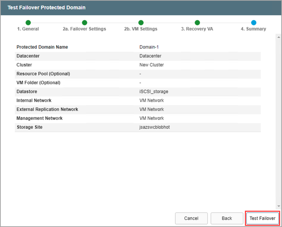Click the scrollbar up arrow
The width and height of the screenshot is (282, 227).
coord(278,36)
